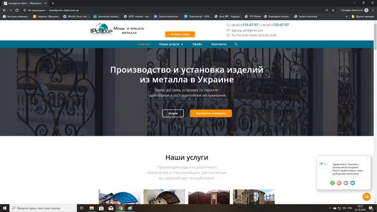Open the VFS Global bookmark
377x212 pixels.
(253, 16)
